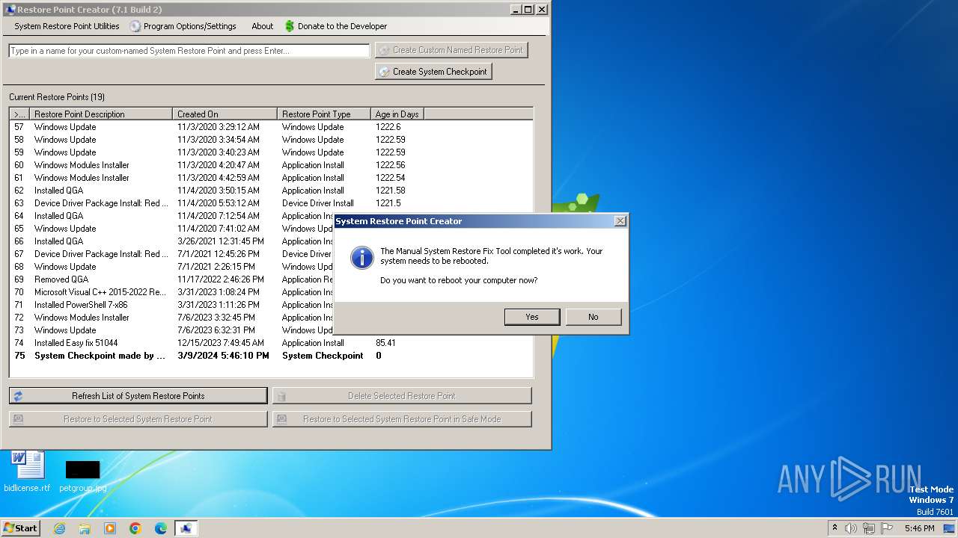Open bidlicense.rtf desktop file icon
Viewport: 958px width, 538px height.
28,471
